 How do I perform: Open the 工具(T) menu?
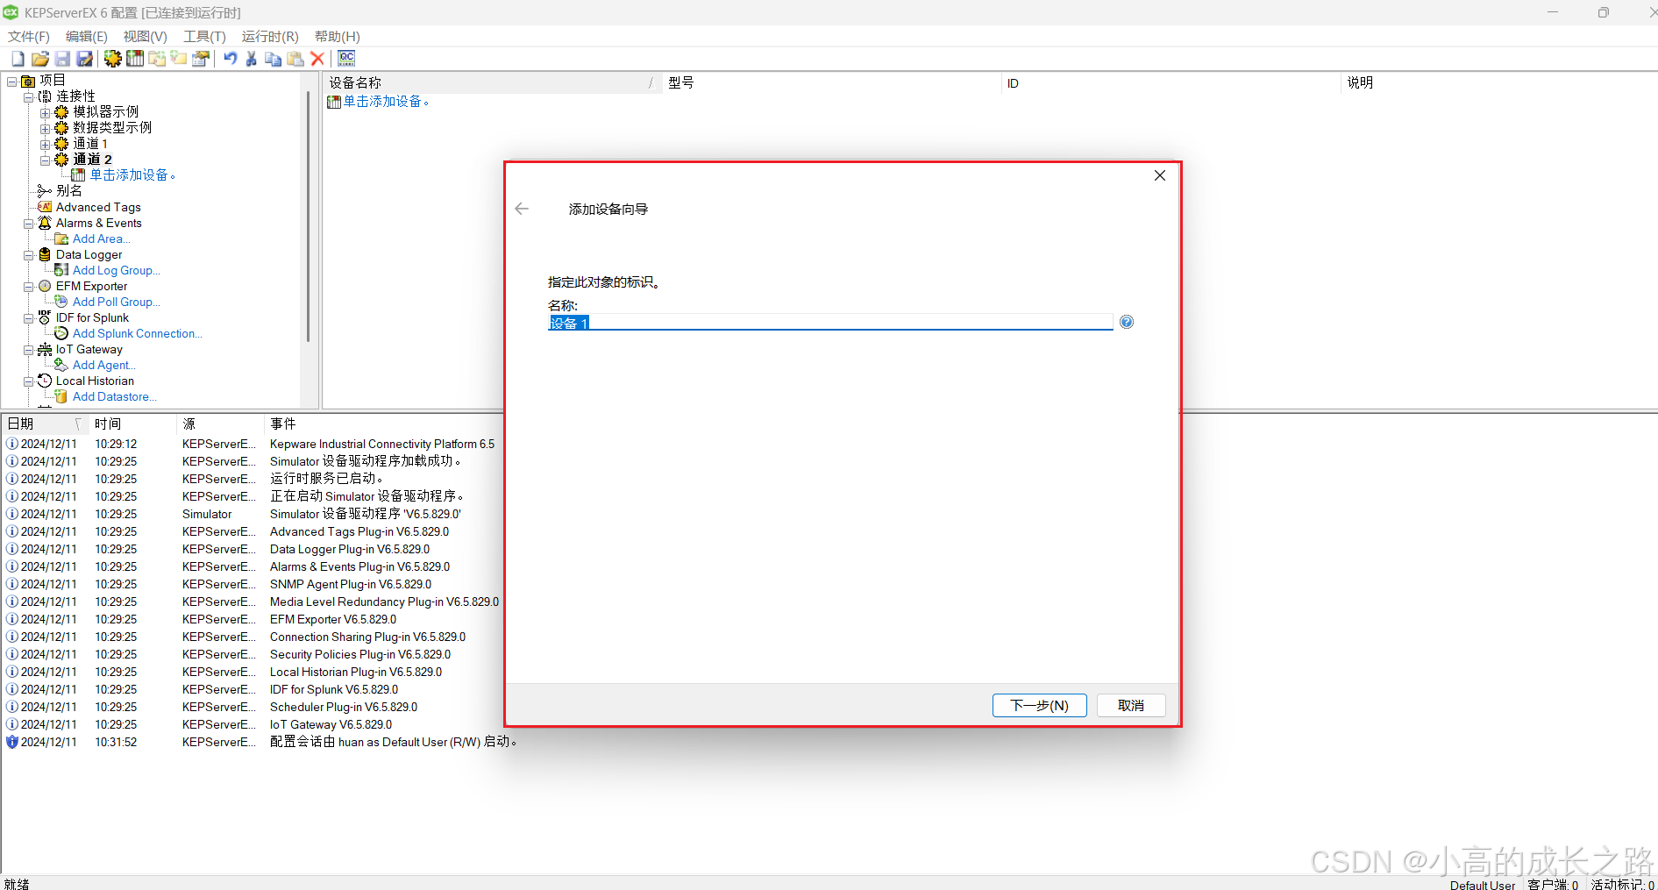[204, 37]
